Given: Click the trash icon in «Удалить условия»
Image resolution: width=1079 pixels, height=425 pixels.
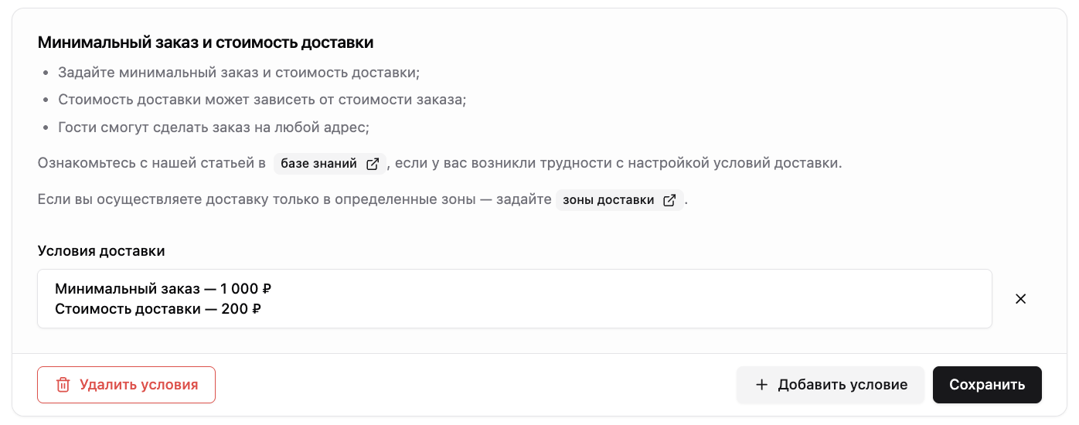Looking at the screenshot, I should [x=63, y=385].
